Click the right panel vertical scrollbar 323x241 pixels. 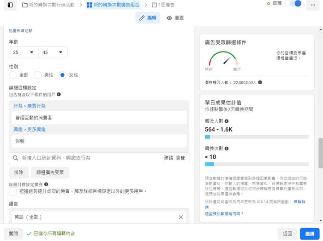[x=320, y=154]
